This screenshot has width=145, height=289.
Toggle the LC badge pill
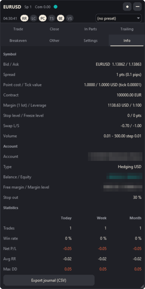34,18
